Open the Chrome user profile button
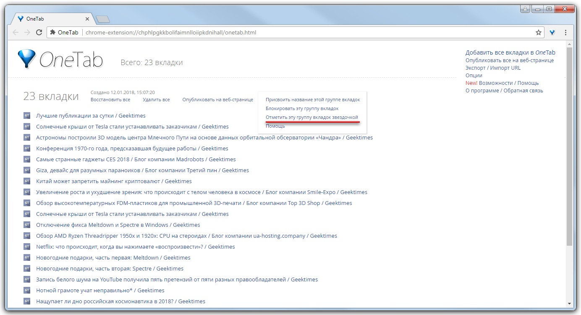 (525, 8)
